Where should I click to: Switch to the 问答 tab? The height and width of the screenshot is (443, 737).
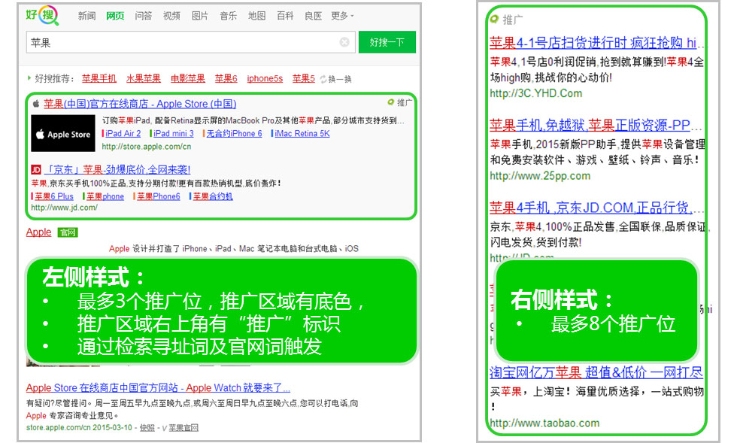pos(144,16)
